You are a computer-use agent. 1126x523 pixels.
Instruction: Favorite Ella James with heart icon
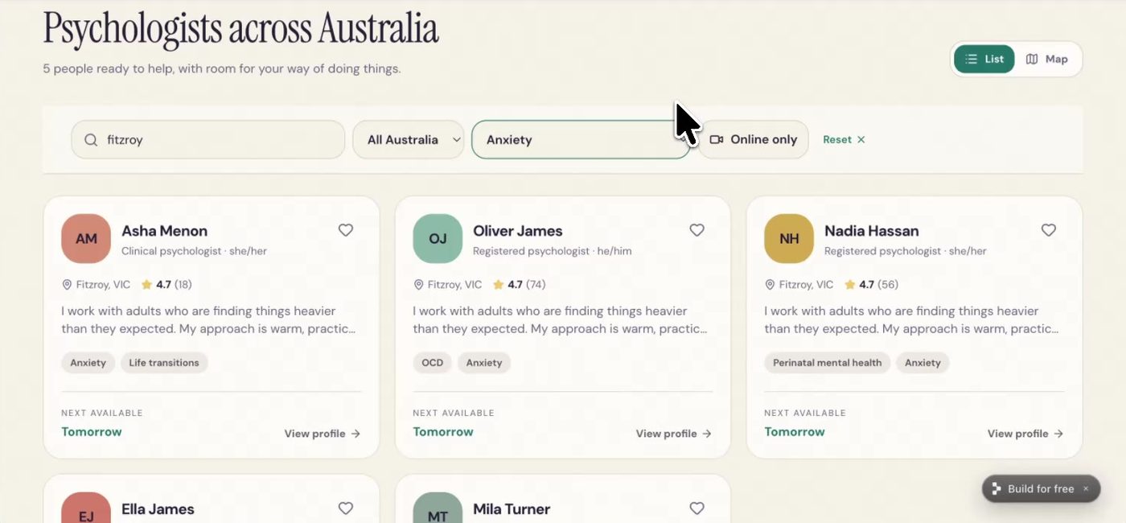346,509
